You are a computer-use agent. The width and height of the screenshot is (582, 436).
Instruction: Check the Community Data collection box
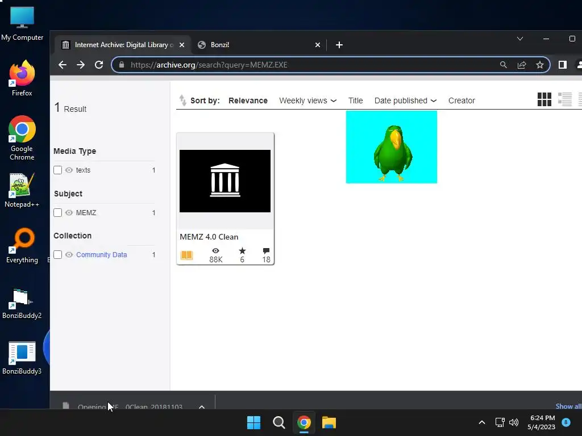click(57, 255)
